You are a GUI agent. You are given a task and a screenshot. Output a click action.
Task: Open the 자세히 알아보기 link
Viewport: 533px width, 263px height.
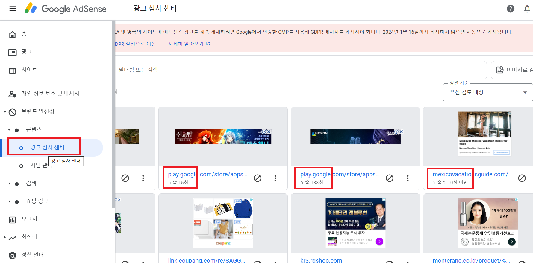click(189, 44)
